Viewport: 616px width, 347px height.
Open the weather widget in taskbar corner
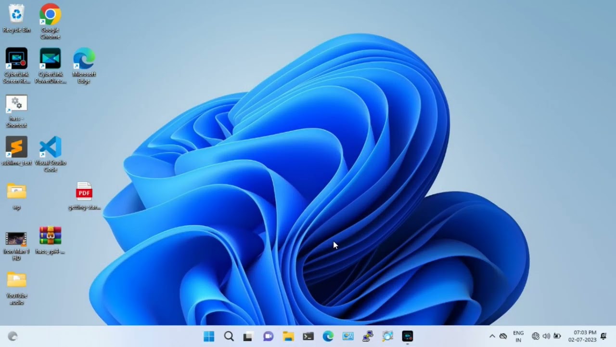pyautogui.click(x=13, y=336)
